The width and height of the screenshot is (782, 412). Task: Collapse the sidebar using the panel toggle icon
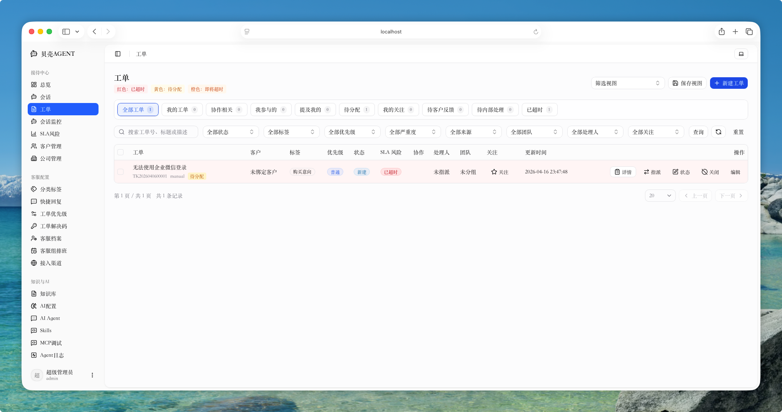coord(118,54)
